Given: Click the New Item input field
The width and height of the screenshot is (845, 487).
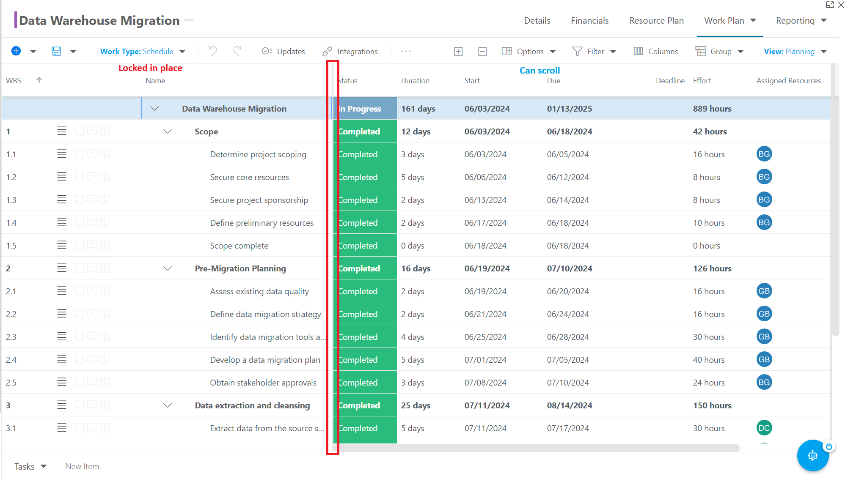Looking at the screenshot, I should coord(82,466).
